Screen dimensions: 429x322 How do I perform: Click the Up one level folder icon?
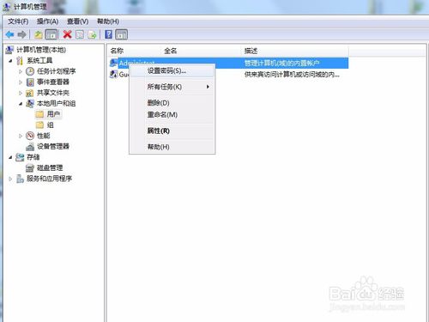click(x=39, y=34)
